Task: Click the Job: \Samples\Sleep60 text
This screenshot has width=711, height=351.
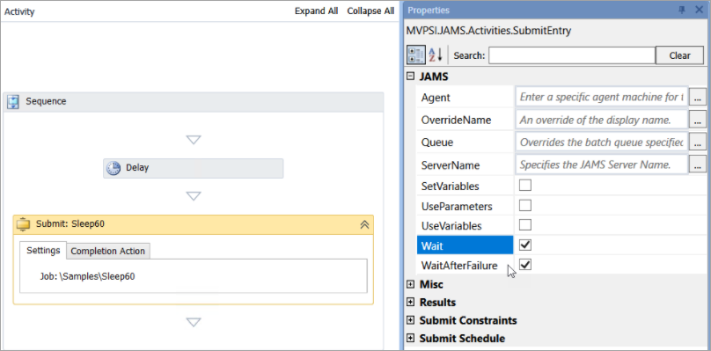Action: coord(87,276)
